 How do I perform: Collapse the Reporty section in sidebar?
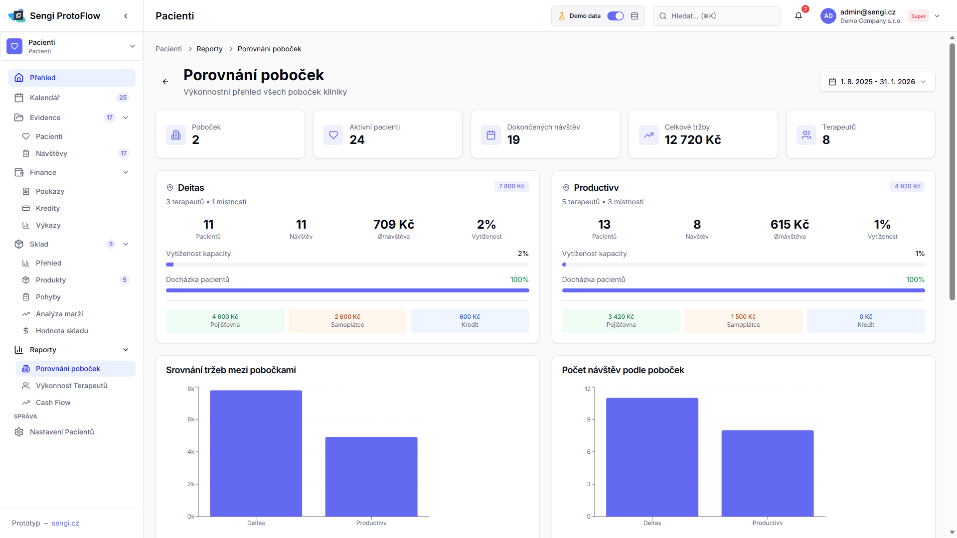coord(126,350)
